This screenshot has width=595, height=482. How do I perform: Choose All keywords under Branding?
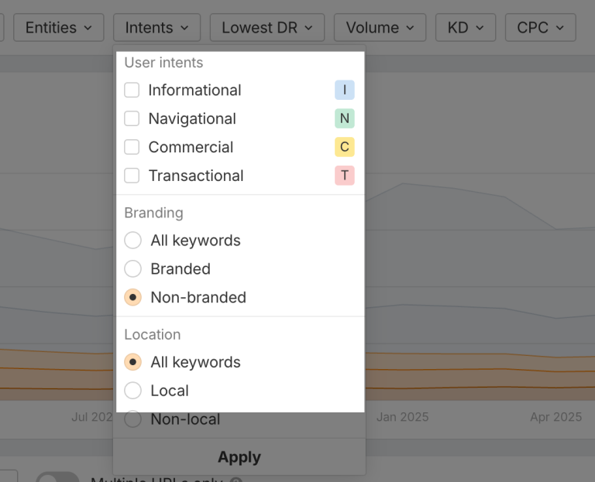click(133, 240)
